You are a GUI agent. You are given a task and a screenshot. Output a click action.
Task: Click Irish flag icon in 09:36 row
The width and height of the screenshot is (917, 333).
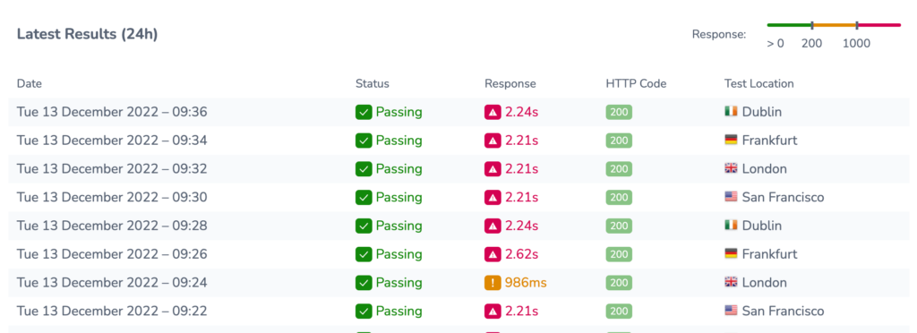pos(731,112)
